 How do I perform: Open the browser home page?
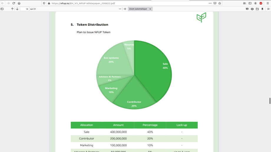(19, 3)
